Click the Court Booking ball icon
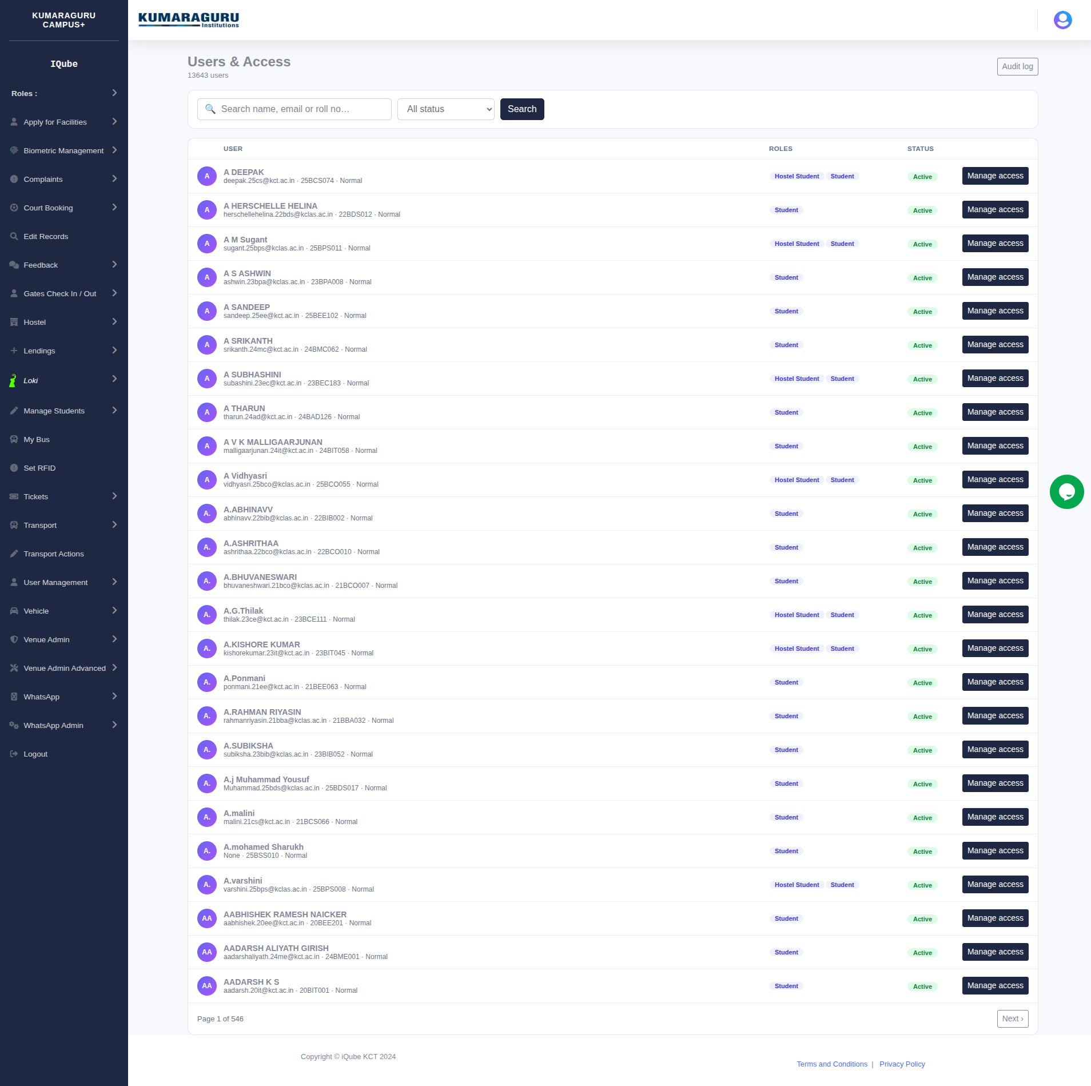Image resolution: width=1091 pixels, height=1086 pixels. (x=14, y=208)
